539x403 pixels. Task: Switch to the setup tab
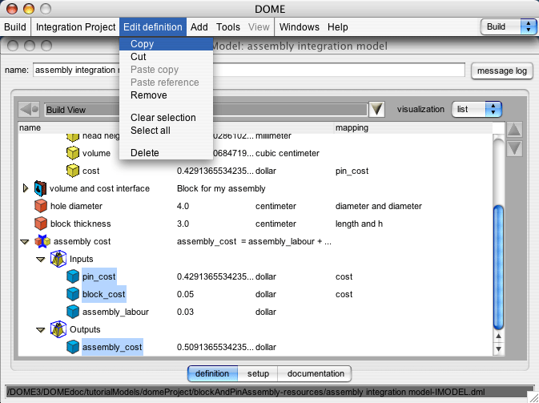pos(258,374)
